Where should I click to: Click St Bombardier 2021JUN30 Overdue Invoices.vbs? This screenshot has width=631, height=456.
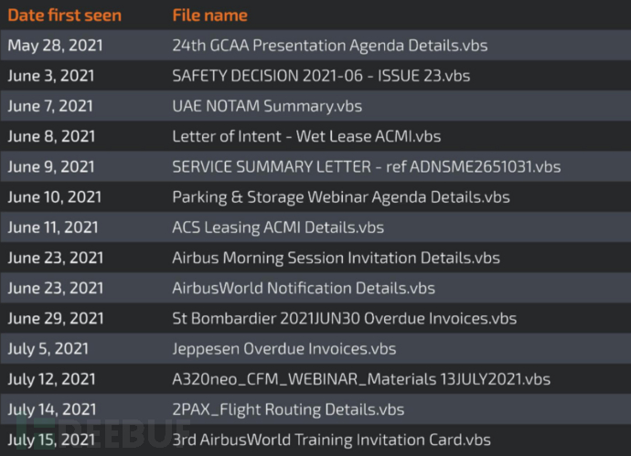344,319
